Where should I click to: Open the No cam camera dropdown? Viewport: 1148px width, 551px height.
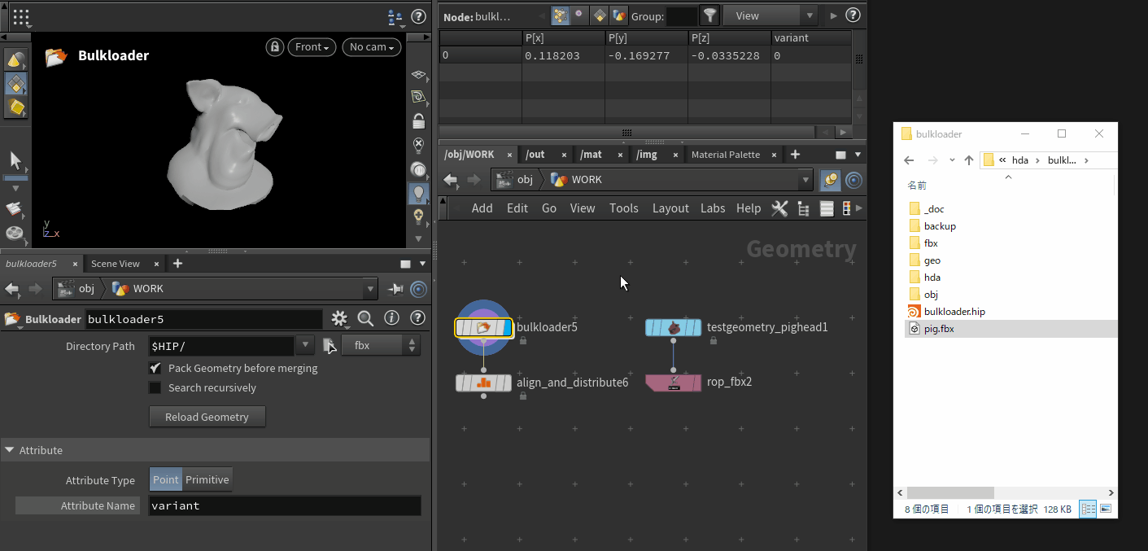coord(372,47)
